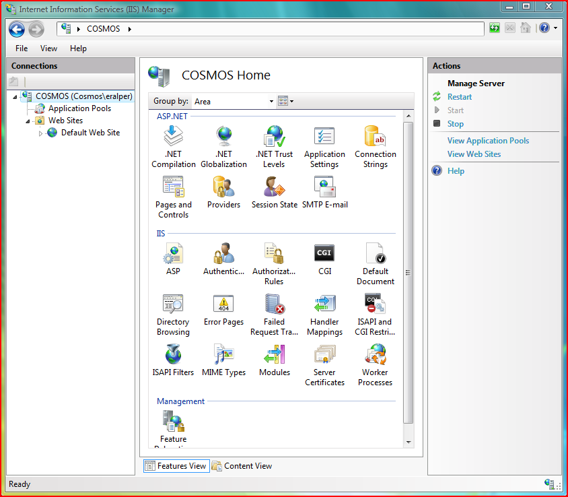568x497 pixels.
Task: Open Connection Strings feature
Action: 376,147
